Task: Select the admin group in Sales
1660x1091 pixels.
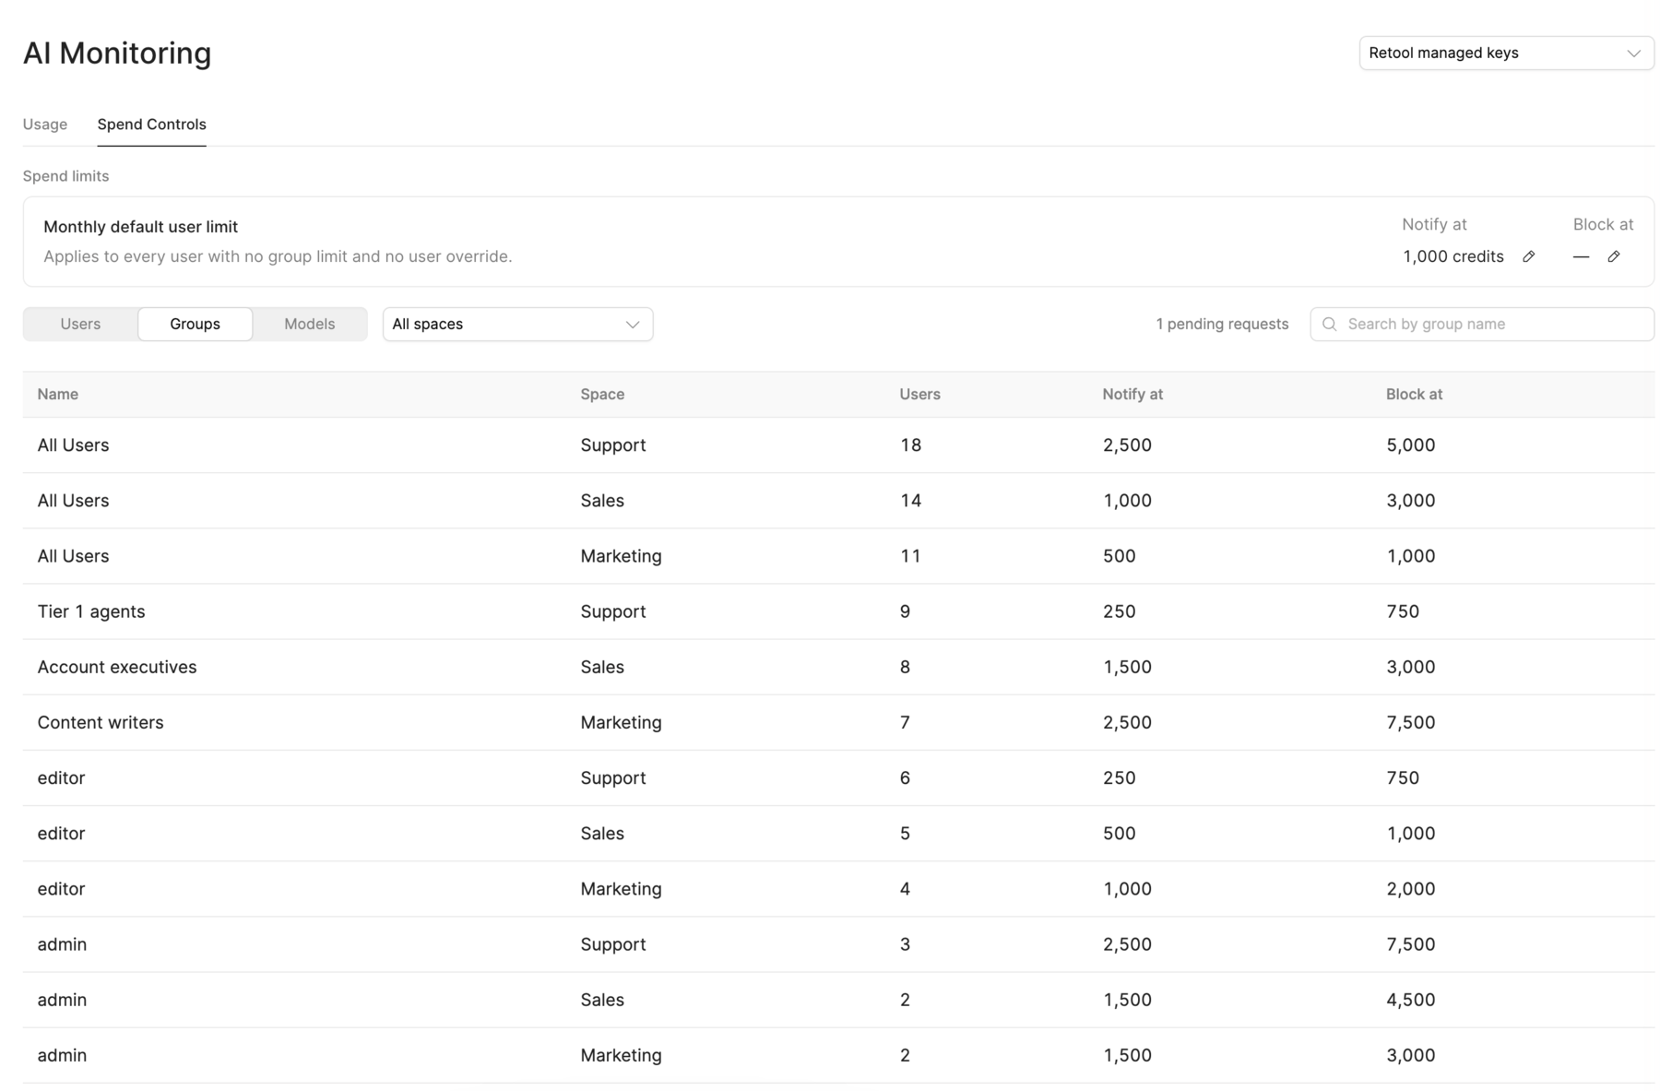Action: coord(62,999)
